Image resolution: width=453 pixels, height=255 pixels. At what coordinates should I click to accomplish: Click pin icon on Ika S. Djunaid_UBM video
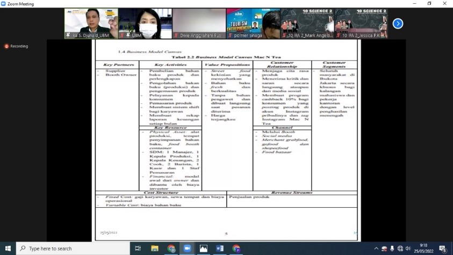point(68,36)
